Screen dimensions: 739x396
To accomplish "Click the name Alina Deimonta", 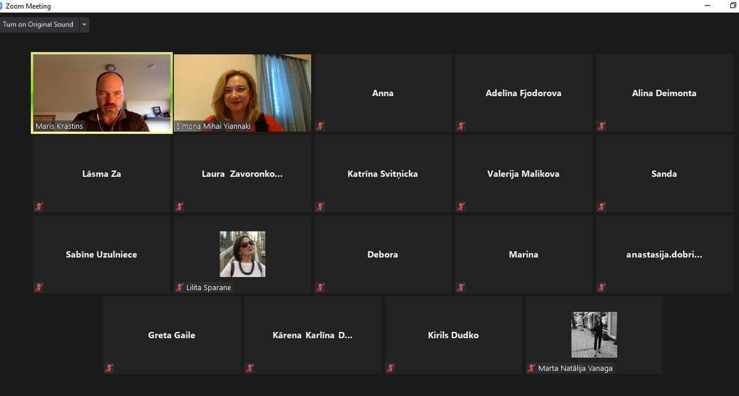I will click(x=664, y=93).
